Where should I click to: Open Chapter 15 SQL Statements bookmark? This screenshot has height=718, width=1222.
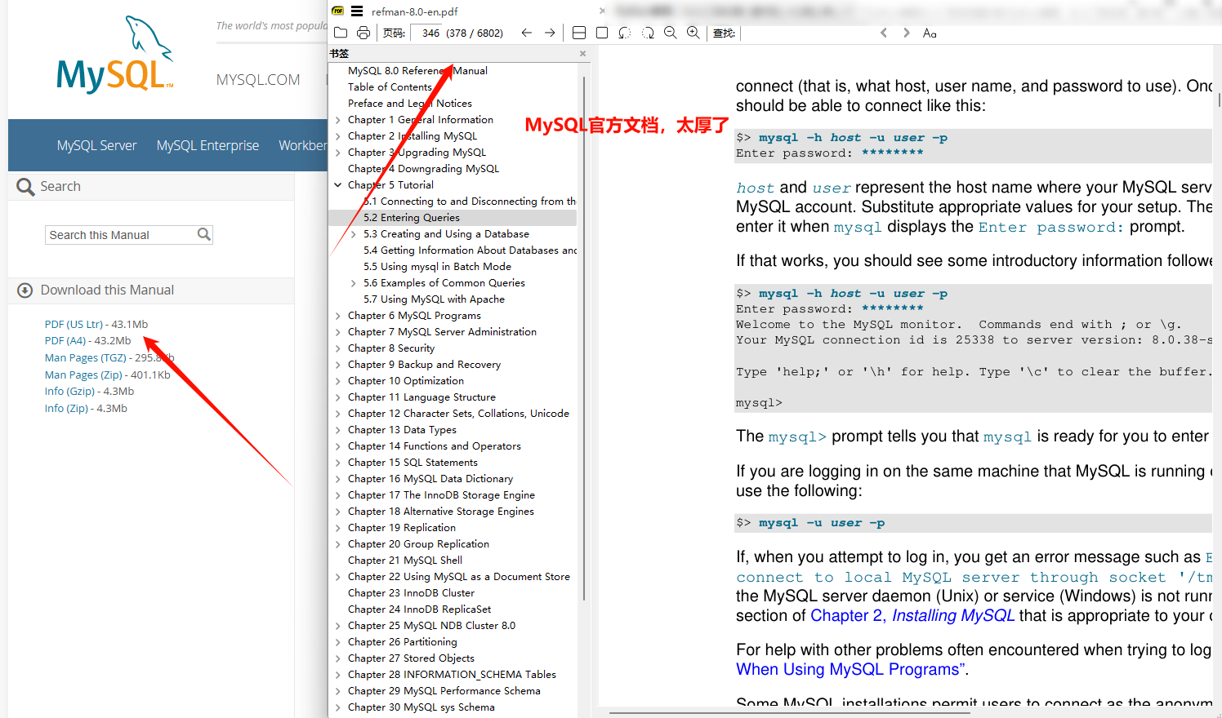(x=413, y=463)
